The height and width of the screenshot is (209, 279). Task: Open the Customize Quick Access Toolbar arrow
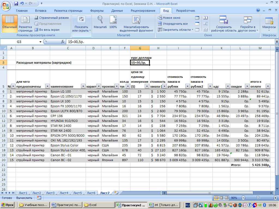(41, 4)
